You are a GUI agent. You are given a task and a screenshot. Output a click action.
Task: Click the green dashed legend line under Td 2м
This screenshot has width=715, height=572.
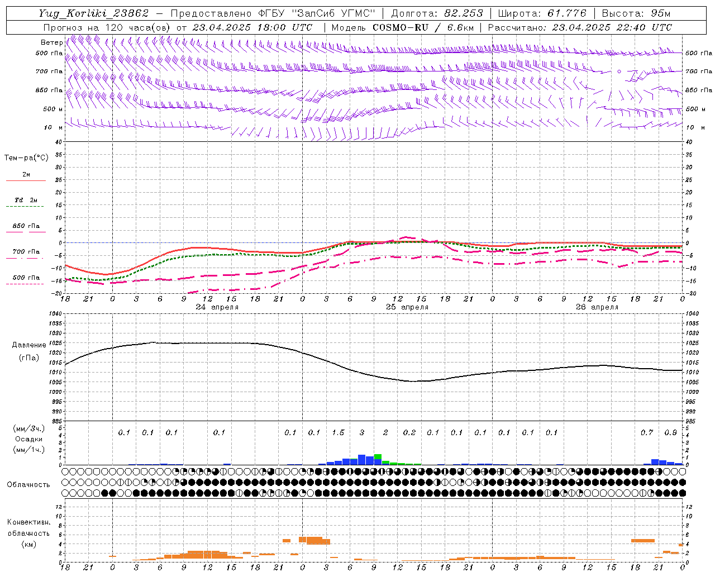pyautogui.click(x=26, y=207)
